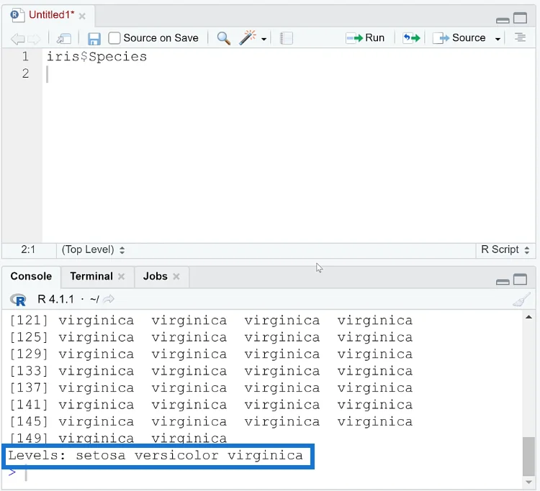Save the current document with floppy icon
Image resolution: width=540 pixels, height=491 pixels.
(x=94, y=39)
